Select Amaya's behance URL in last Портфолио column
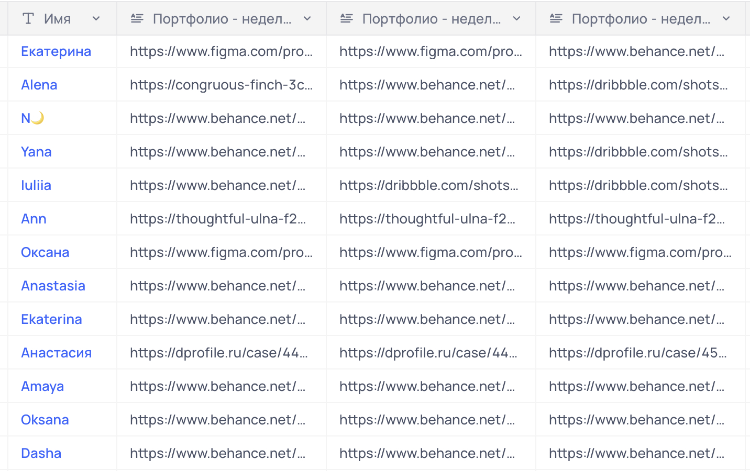 pyautogui.click(x=641, y=386)
